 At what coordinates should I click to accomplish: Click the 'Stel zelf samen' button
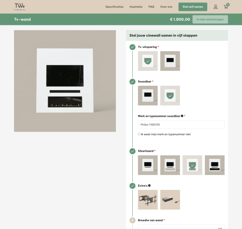193,7
